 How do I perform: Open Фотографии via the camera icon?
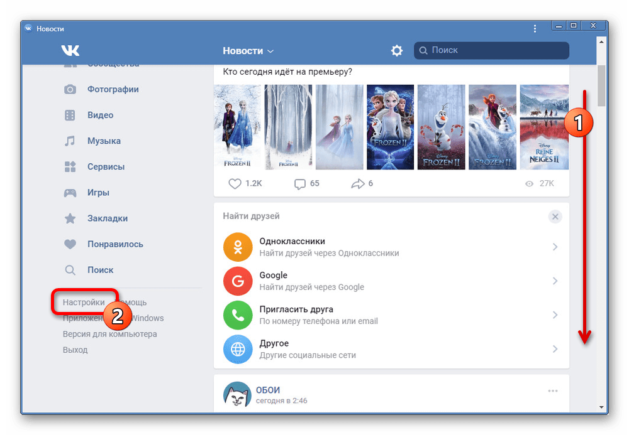pos(70,89)
